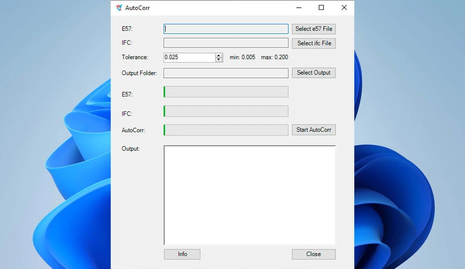Click into the Tolerance value field
The width and height of the screenshot is (465, 269).
point(189,57)
